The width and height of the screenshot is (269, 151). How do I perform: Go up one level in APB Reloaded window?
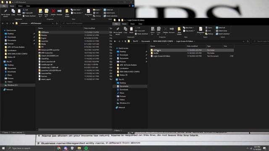tap(13, 23)
